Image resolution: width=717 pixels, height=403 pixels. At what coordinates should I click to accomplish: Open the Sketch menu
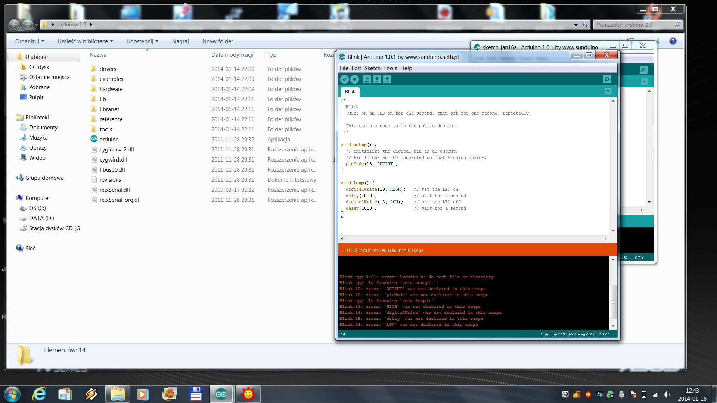click(x=372, y=68)
